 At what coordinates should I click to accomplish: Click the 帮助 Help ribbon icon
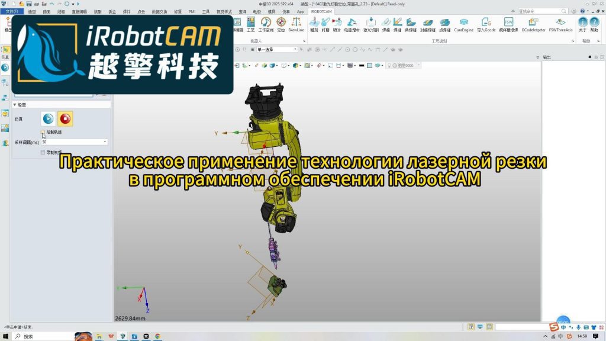594,24
